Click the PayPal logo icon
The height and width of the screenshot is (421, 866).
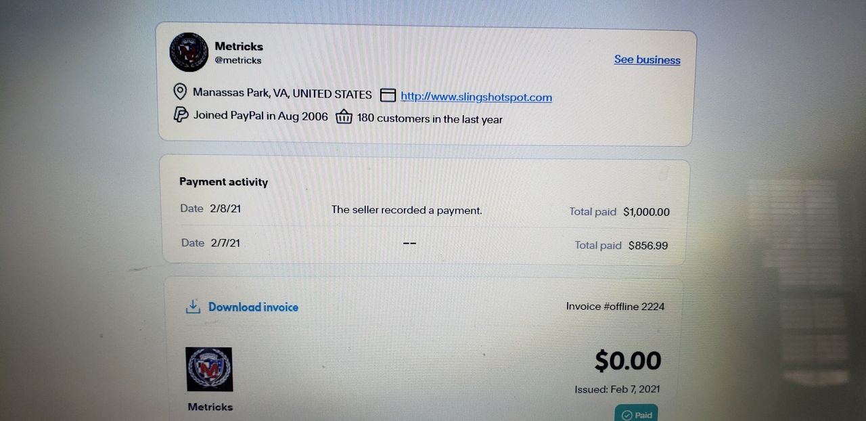[x=181, y=114]
